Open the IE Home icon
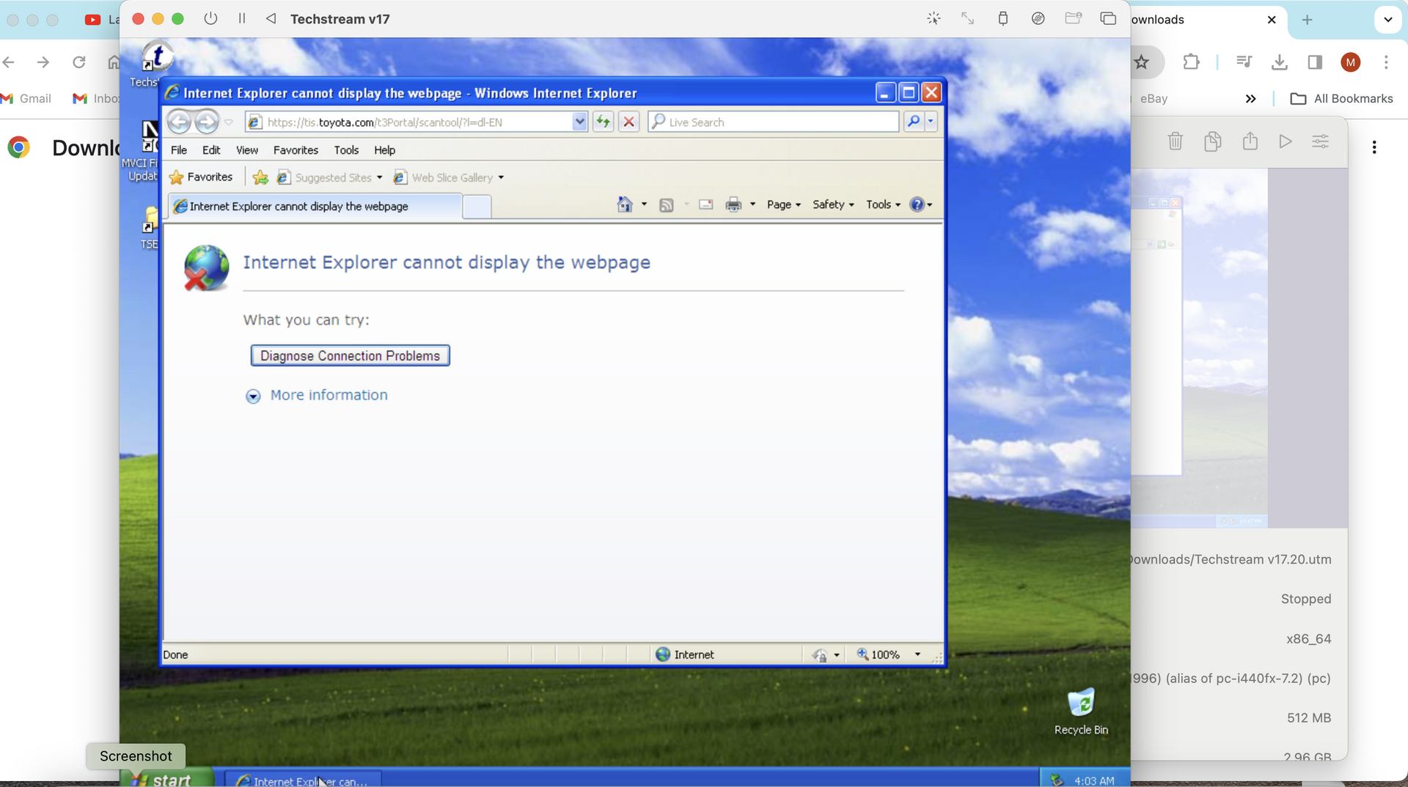The width and height of the screenshot is (1408, 787). (x=624, y=204)
